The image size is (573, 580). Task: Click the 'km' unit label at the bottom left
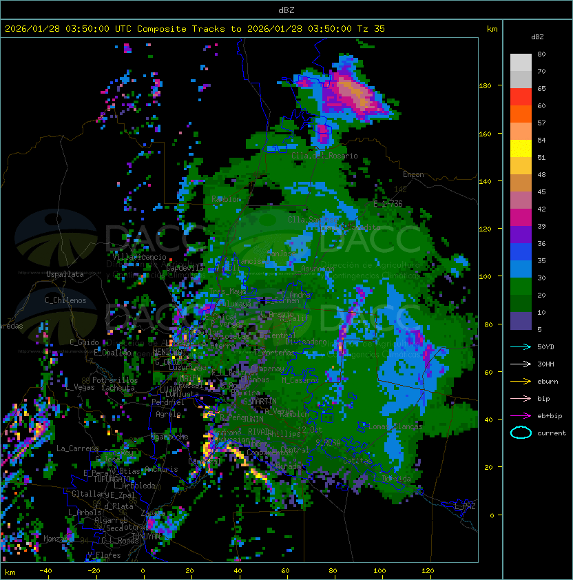tap(10, 572)
